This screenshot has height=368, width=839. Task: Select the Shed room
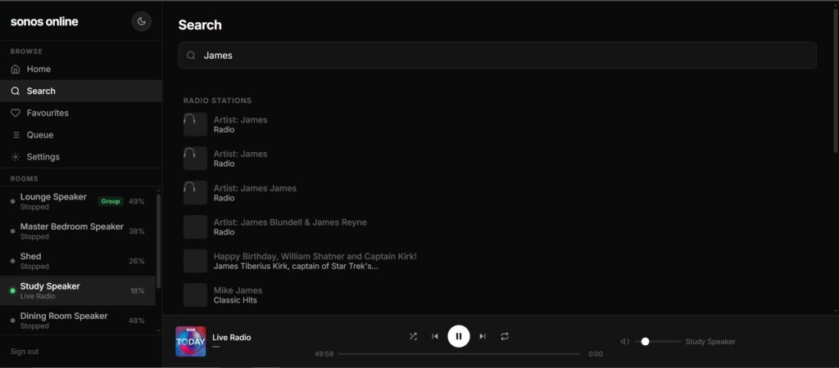pyautogui.click(x=78, y=261)
